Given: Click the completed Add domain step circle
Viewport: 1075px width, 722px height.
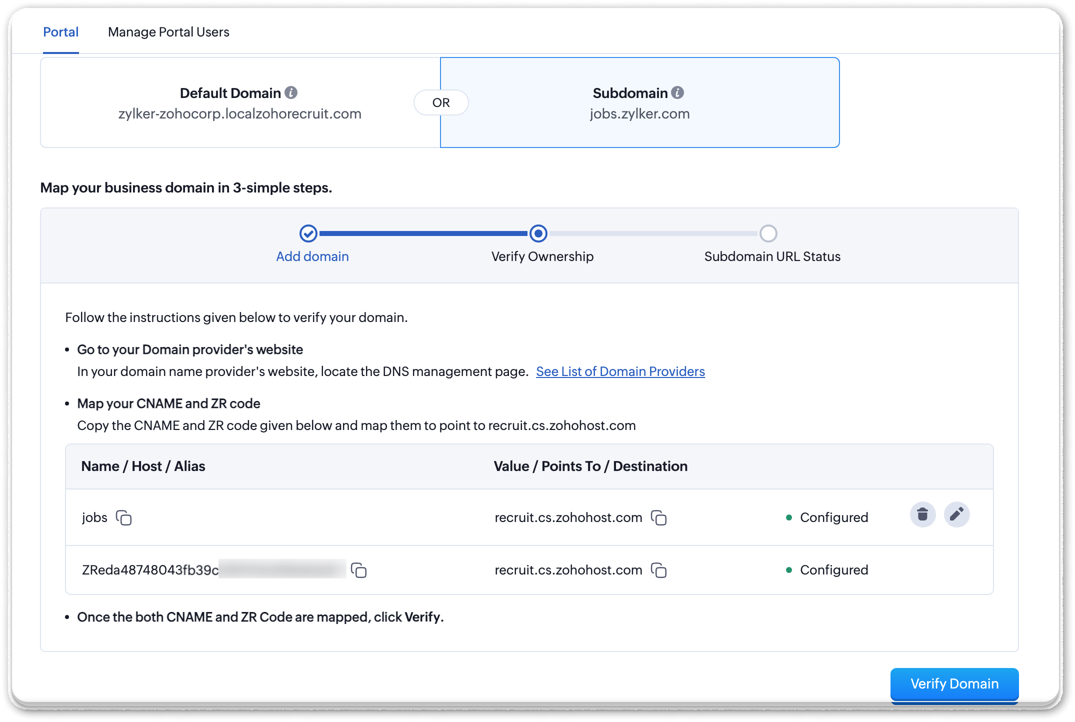Looking at the screenshot, I should click(308, 233).
